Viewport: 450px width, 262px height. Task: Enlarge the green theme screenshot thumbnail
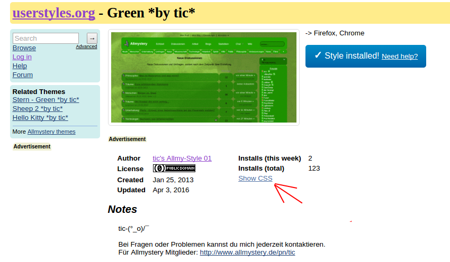[204, 77]
